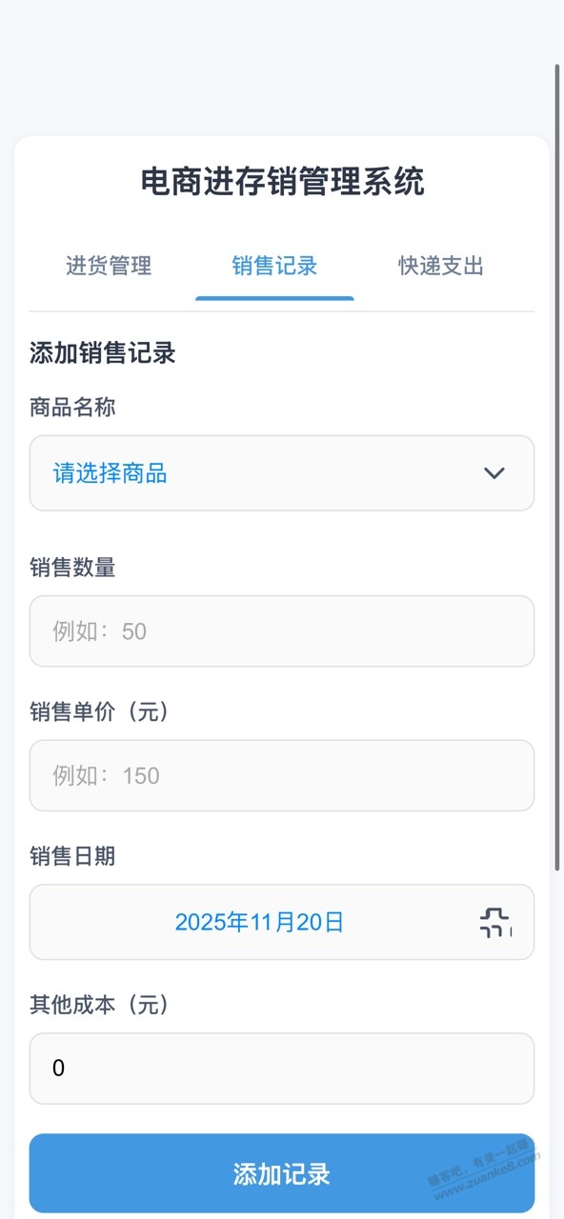Open the product picker to choose an item
Image resolution: width=564 pixels, height=1219 pixels.
click(282, 473)
